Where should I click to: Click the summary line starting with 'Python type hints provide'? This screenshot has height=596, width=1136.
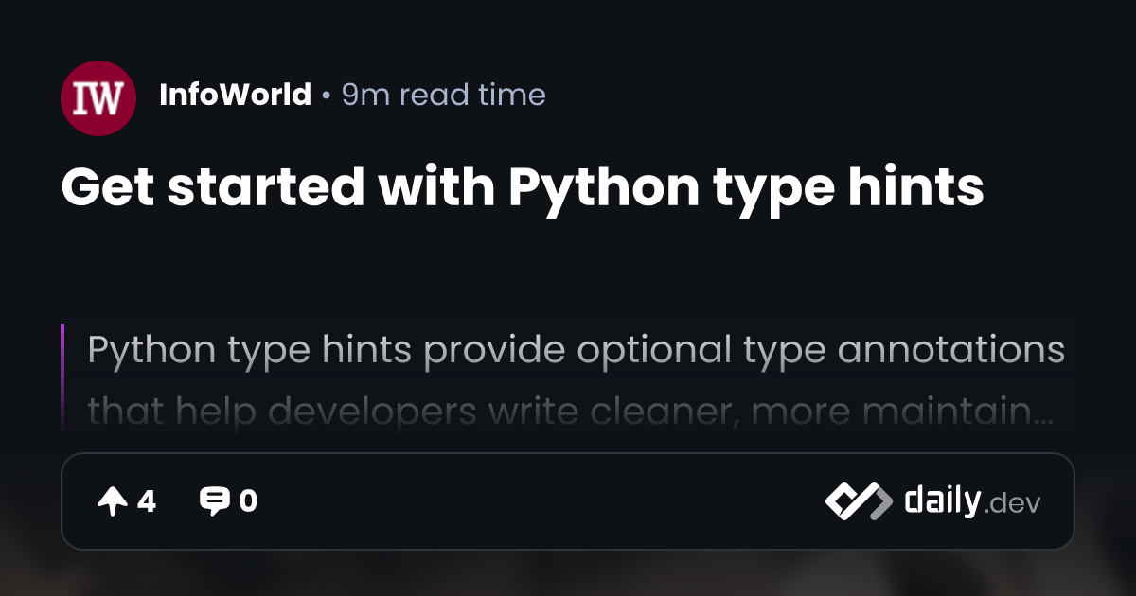tap(576, 350)
